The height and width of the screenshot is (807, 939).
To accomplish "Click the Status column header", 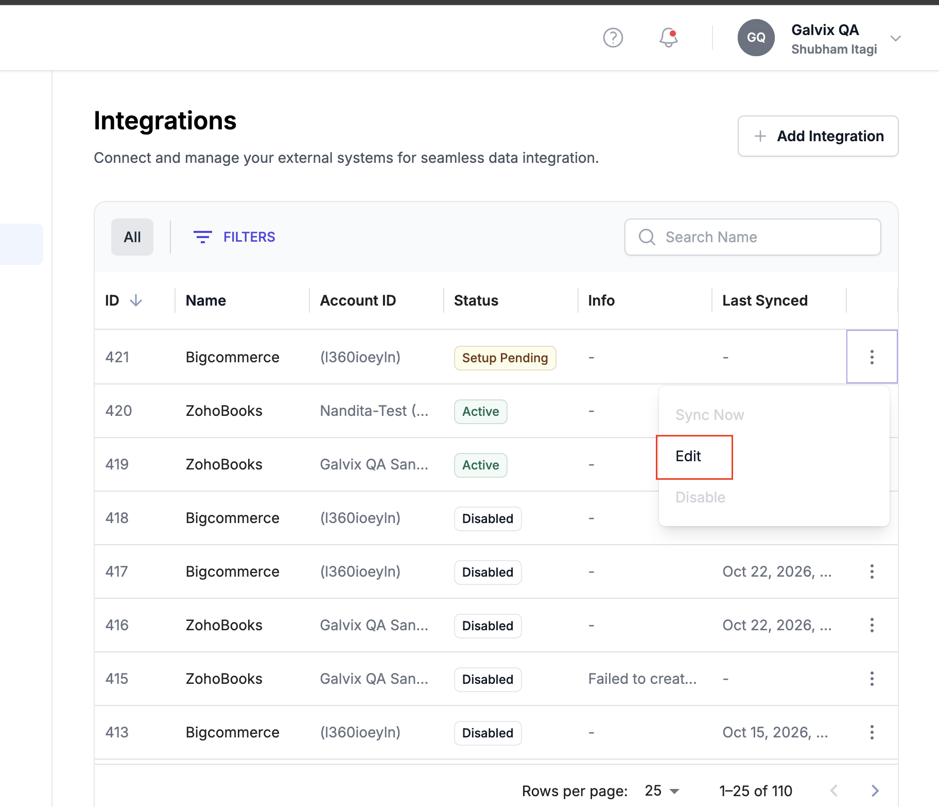I will 476,300.
